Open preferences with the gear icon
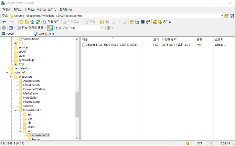The image size is (235, 146). 4,28
